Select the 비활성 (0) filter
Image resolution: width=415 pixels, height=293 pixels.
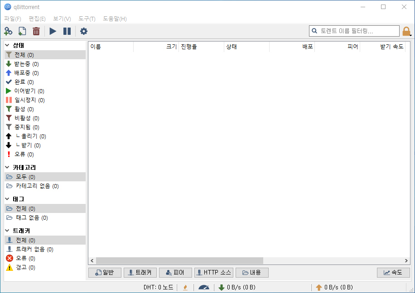45,118
